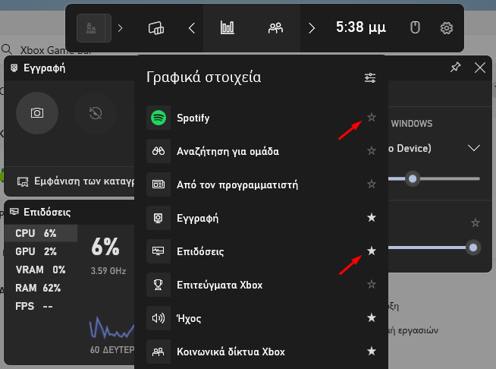Open Αναζήτηση για ομάδα widget
Image resolution: width=496 pixels, height=369 pixels.
(x=262, y=151)
